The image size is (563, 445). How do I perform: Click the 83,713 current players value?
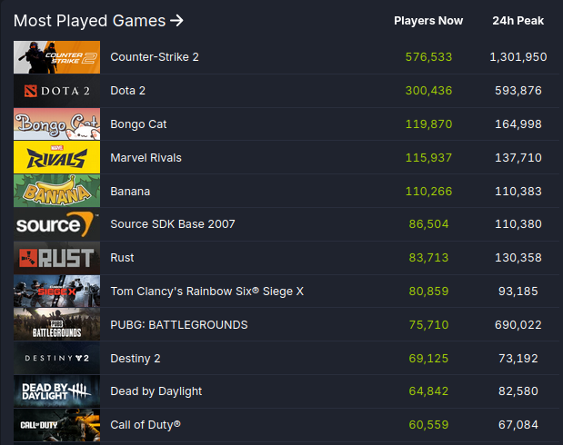(428, 258)
